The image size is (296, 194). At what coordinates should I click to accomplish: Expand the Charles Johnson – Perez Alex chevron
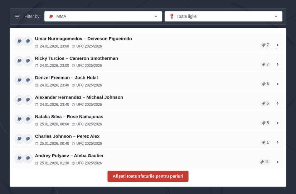point(277,142)
